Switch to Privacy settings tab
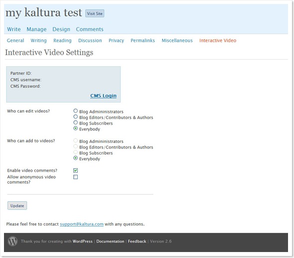 coord(116,41)
